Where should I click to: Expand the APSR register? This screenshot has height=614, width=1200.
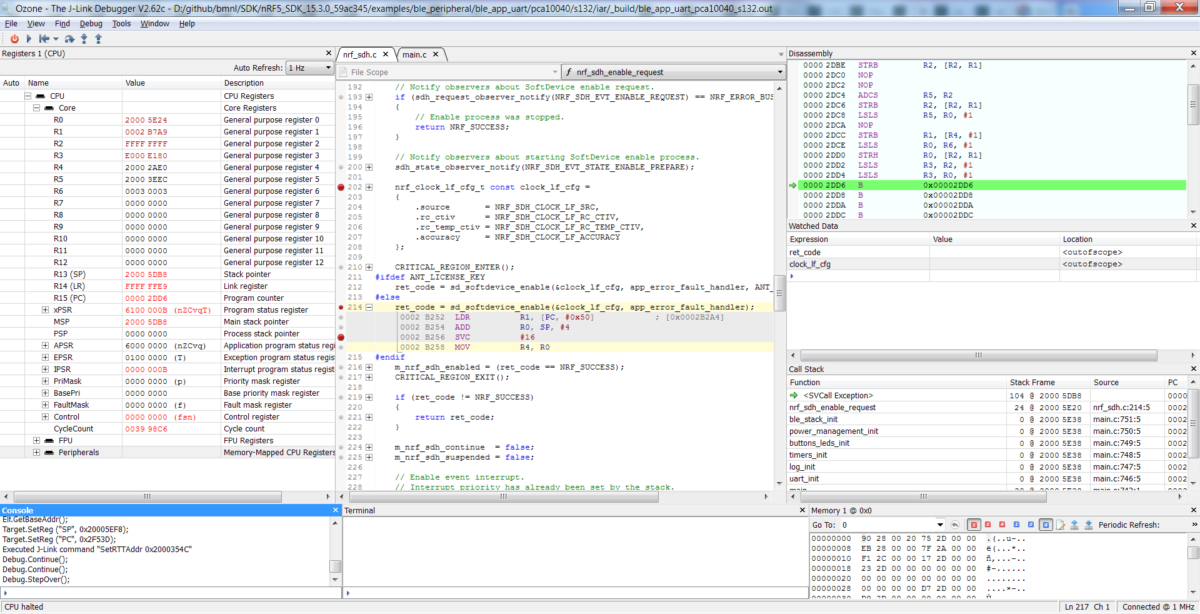coord(45,346)
